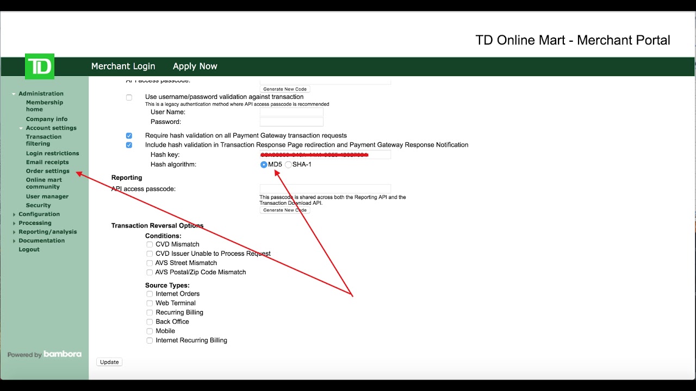Toggle Require hash validation on all requests
696x391 pixels.
coord(129,136)
